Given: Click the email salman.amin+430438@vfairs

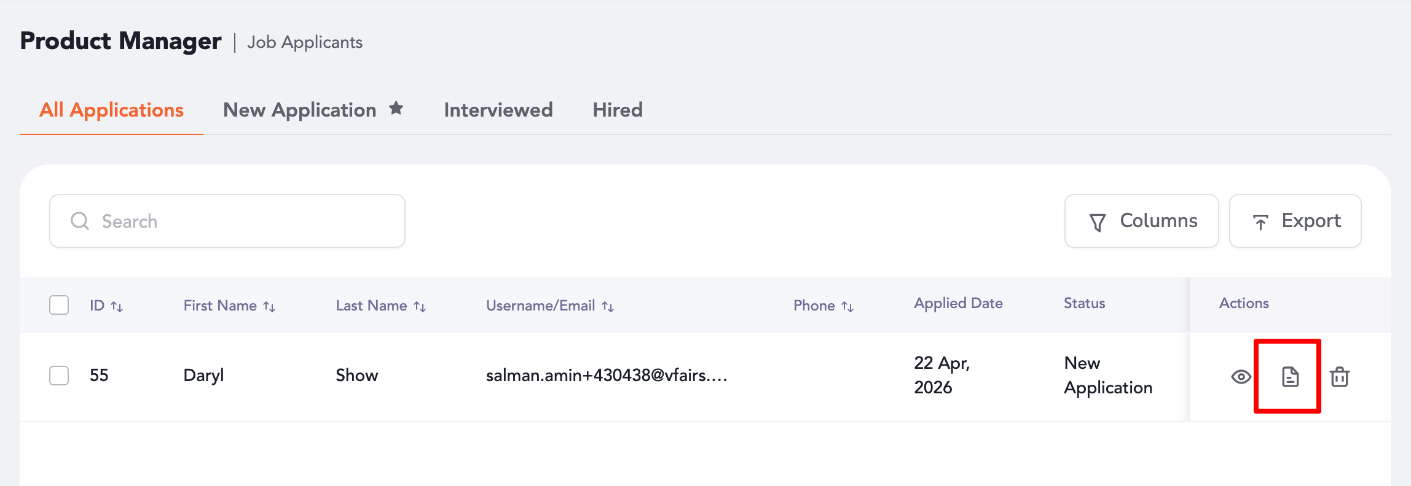Looking at the screenshot, I should pyautogui.click(x=606, y=376).
